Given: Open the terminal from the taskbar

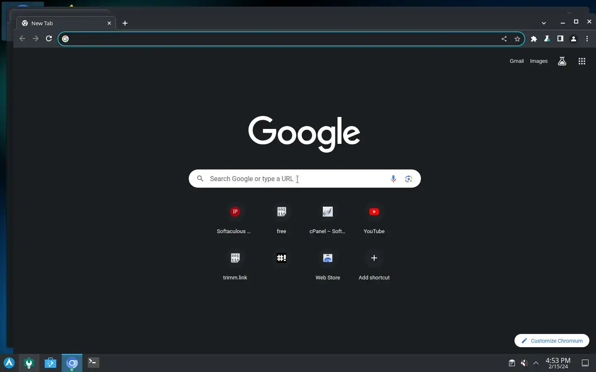Looking at the screenshot, I should pos(94,363).
